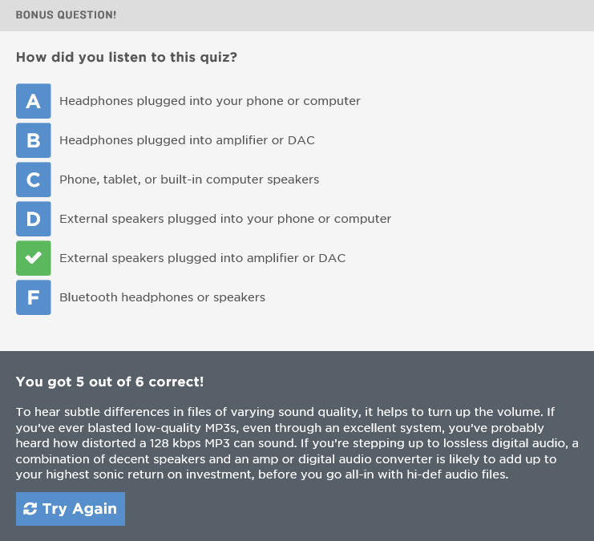Select answer tile A
The image size is (594, 541).
click(34, 101)
